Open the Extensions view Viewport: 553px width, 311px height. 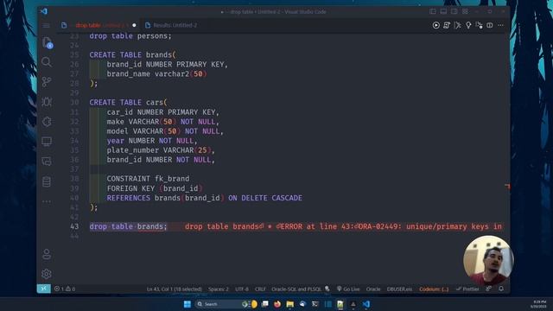tap(47, 122)
